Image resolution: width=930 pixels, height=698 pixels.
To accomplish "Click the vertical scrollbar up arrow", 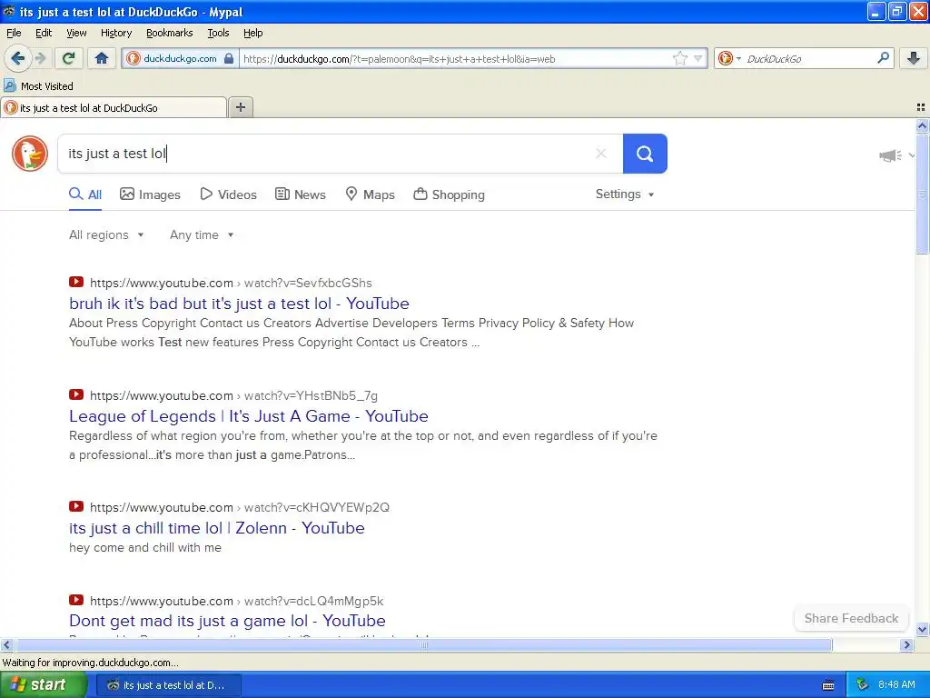I will tap(922, 125).
